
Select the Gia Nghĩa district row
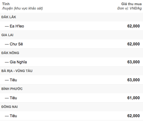tap(72, 62)
